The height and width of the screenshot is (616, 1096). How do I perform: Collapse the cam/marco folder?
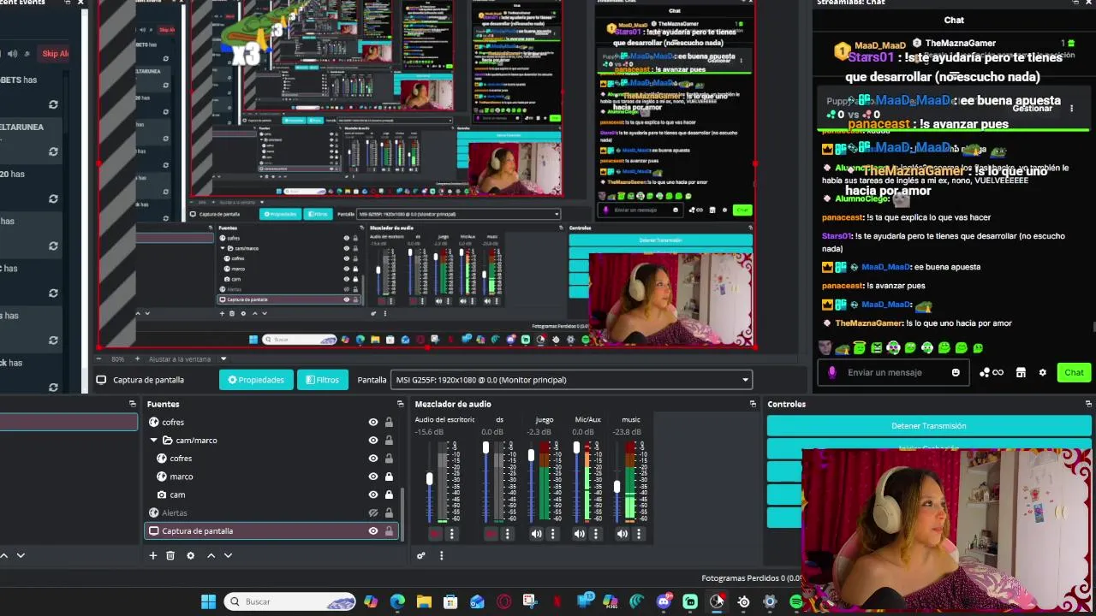[x=153, y=440]
